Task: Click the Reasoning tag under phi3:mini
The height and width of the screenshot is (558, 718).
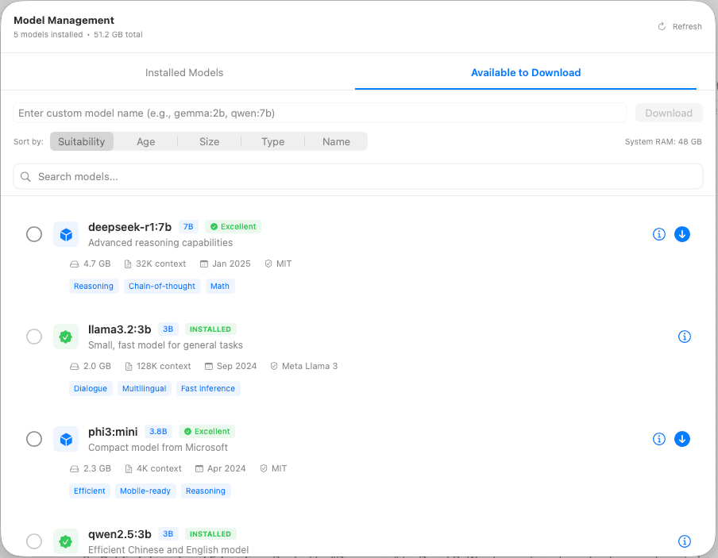Action: [x=206, y=491]
